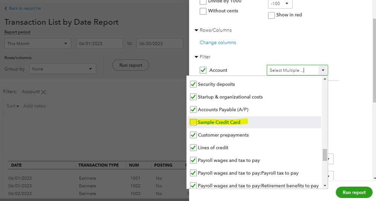The height and width of the screenshot is (201, 376).
Task: Click account list scroll up arrow
Action: point(325,79)
